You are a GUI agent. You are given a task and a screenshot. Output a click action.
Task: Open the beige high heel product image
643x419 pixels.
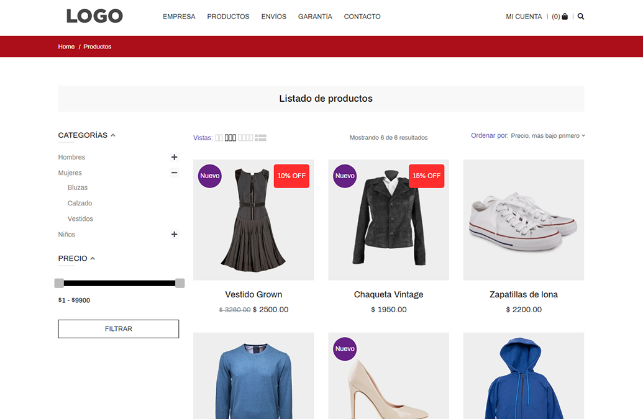pyautogui.click(x=388, y=376)
